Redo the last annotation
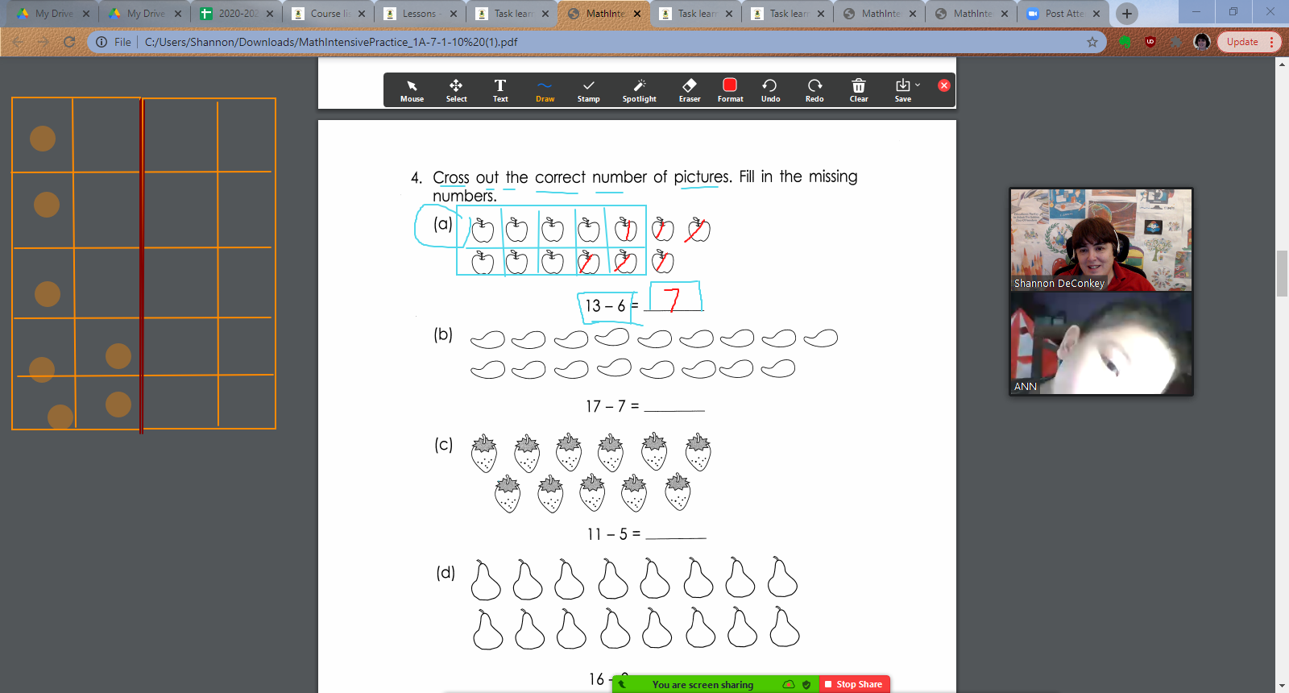This screenshot has height=693, width=1289. click(814, 90)
